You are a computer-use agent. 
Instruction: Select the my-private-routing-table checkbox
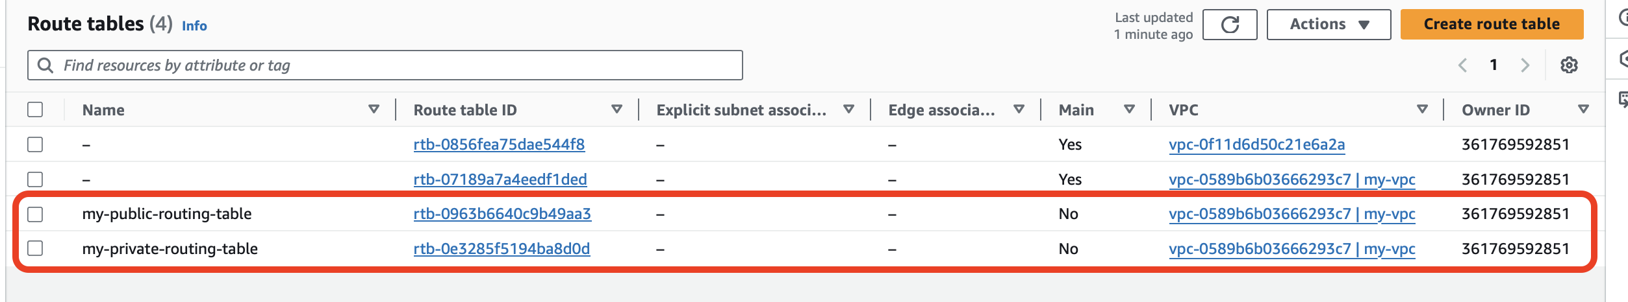pyautogui.click(x=35, y=249)
